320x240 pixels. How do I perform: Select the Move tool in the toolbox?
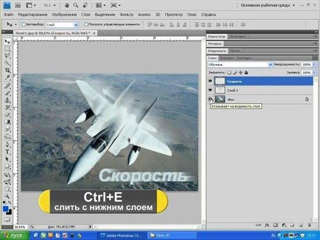coord(7,42)
